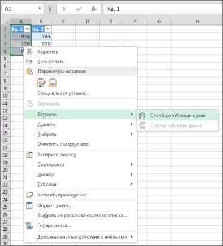
Task: Click the paste clipboard icon beside Параметры вставки
Action: coord(30,71)
